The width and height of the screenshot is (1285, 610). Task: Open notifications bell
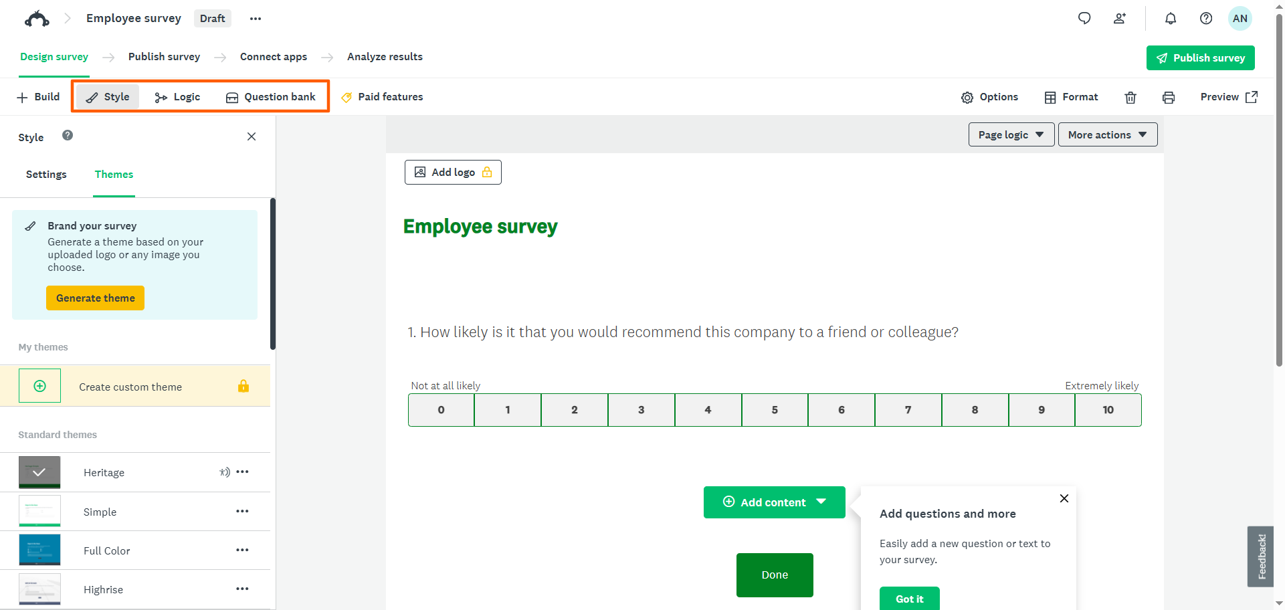1171,18
